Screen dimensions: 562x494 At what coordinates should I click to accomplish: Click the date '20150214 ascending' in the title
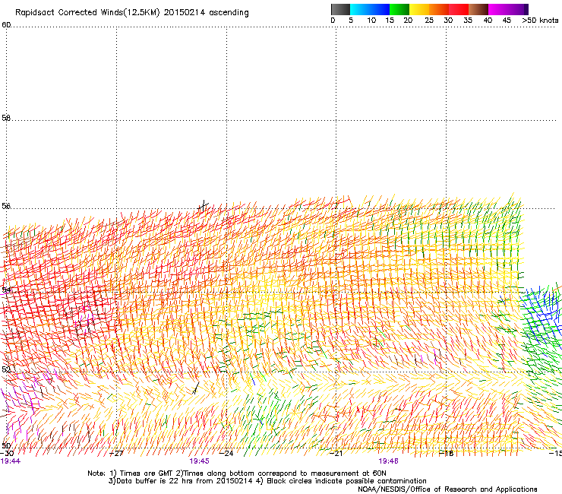pos(206,13)
